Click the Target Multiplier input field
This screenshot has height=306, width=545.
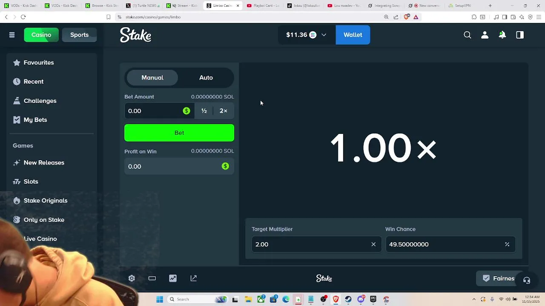click(316, 244)
